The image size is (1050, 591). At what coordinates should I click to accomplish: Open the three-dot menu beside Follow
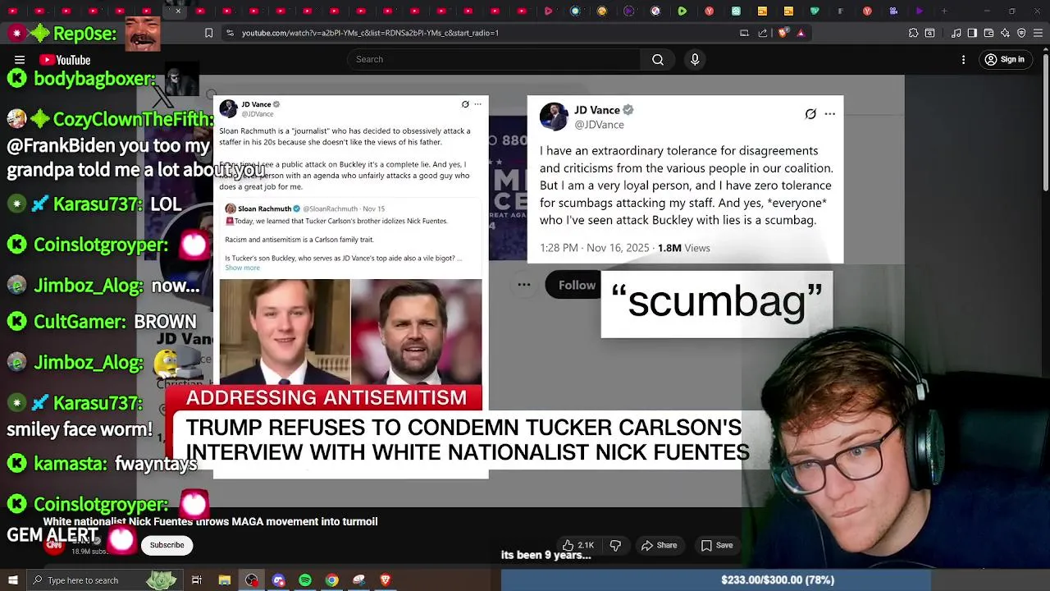523,285
